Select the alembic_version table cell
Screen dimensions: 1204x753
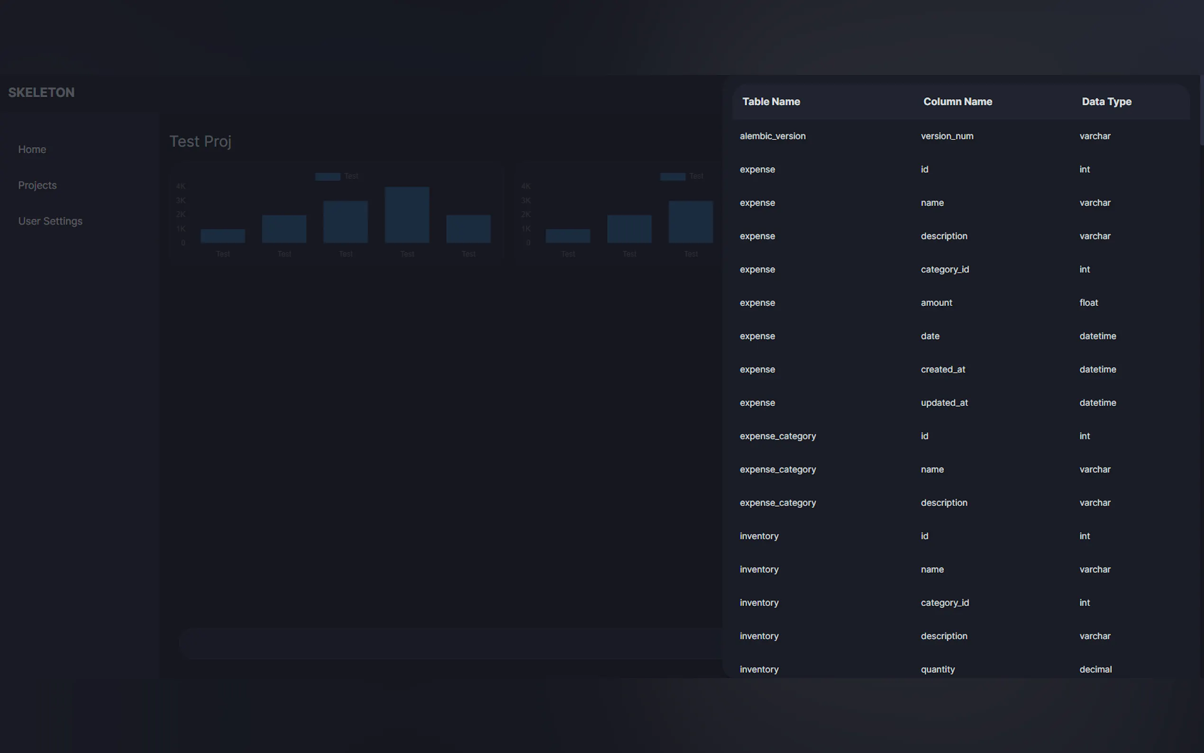click(773, 136)
